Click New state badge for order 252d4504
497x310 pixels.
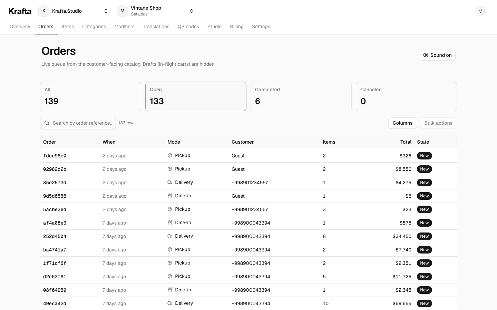tap(425, 236)
